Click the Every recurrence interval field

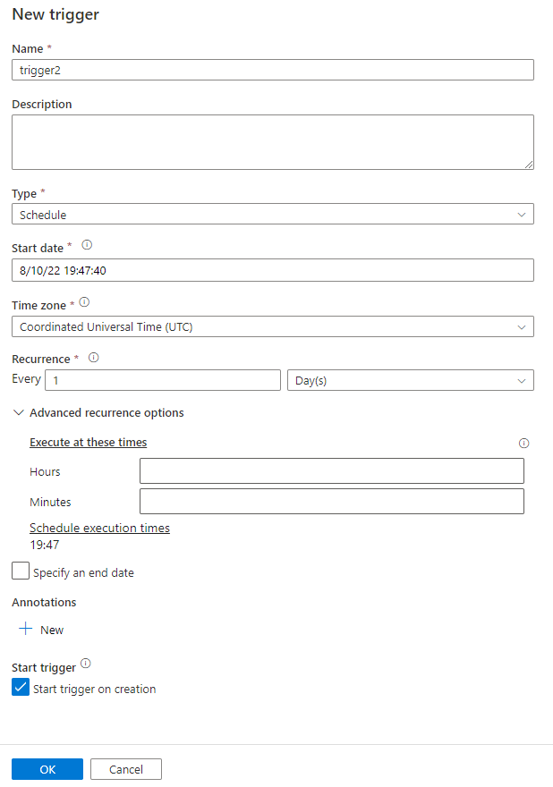coord(163,380)
